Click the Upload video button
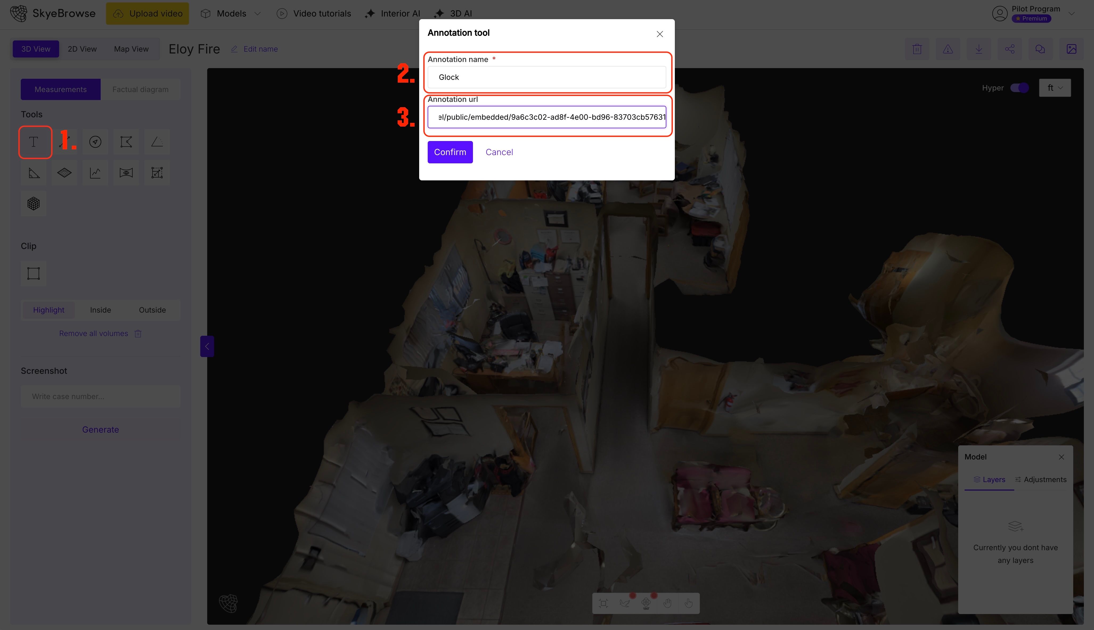This screenshot has width=1094, height=630. tap(147, 13)
